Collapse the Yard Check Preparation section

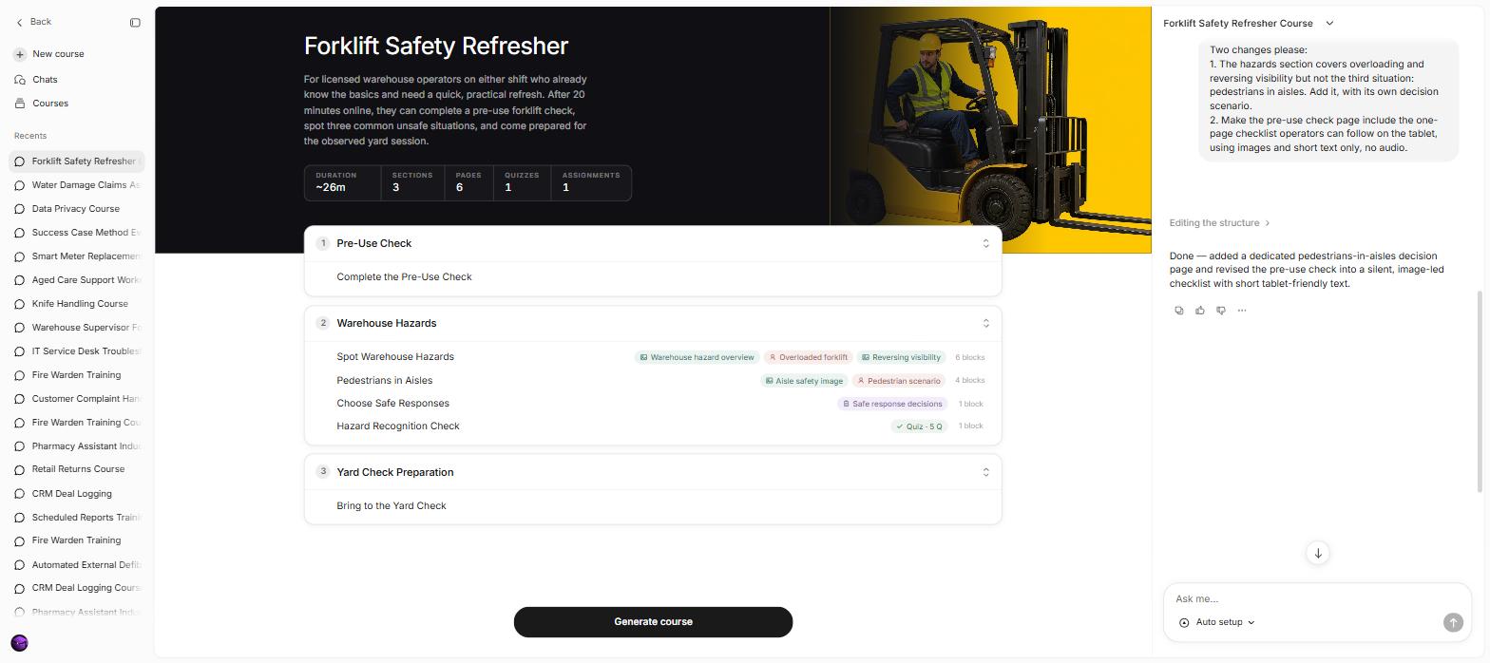(985, 473)
